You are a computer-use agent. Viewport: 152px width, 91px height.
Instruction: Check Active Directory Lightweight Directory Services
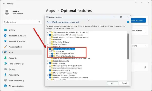(50, 37)
